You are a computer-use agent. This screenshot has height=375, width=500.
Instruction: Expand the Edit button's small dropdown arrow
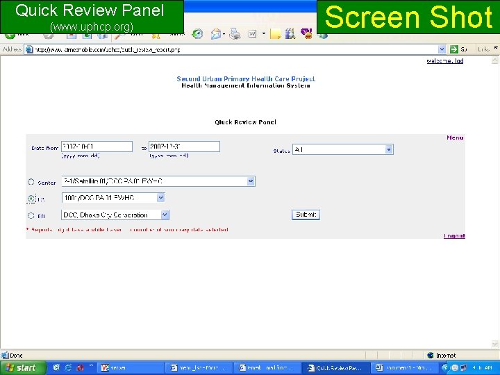pos(264,33)
